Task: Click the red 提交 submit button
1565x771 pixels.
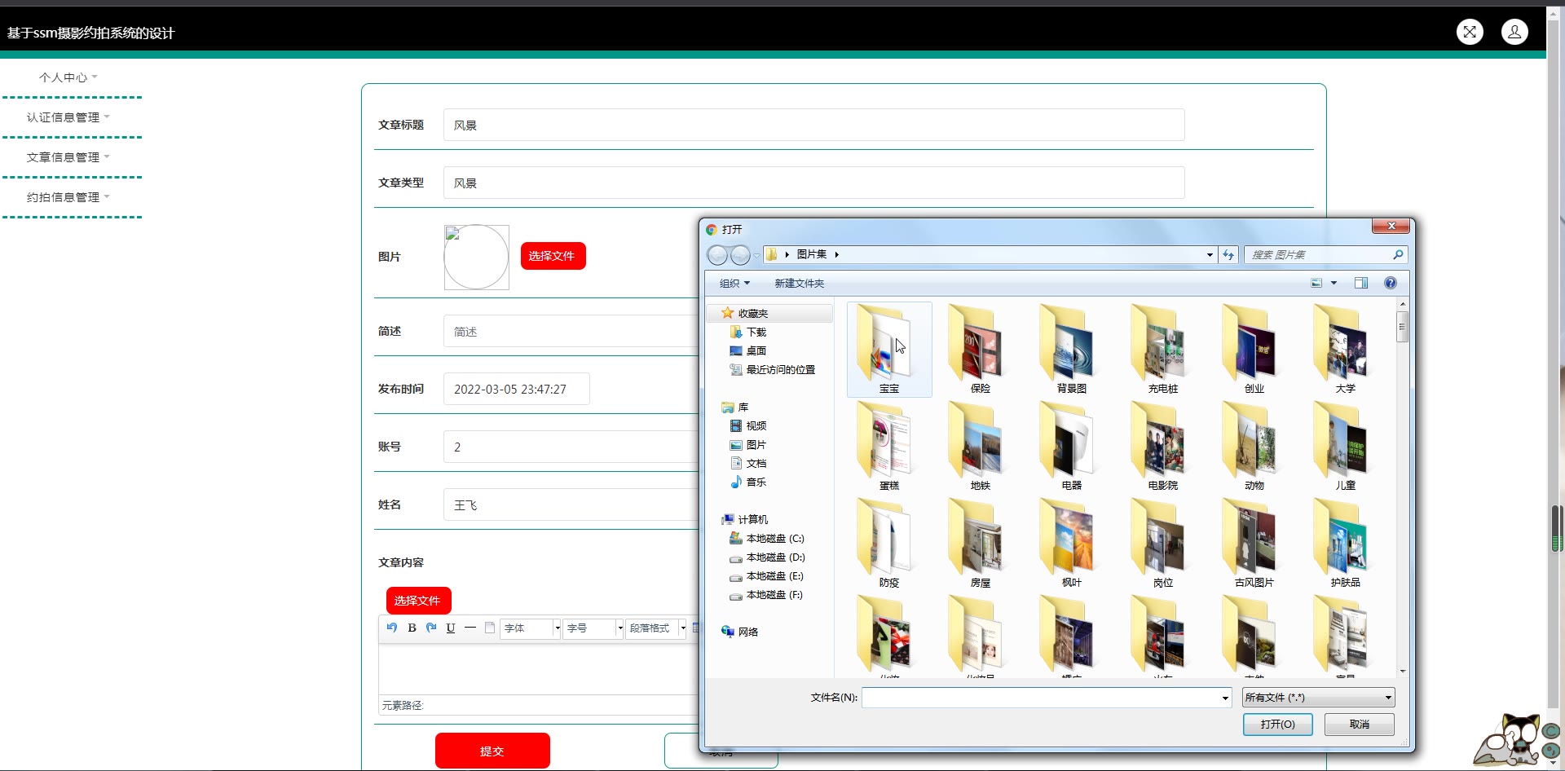Action: (x=492, y=751)
